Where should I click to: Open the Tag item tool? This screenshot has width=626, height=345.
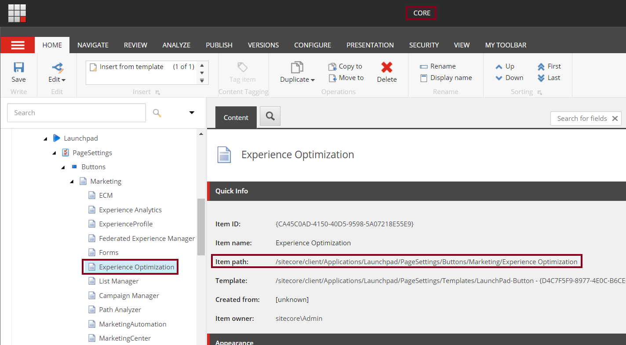[x=242, y=72]
